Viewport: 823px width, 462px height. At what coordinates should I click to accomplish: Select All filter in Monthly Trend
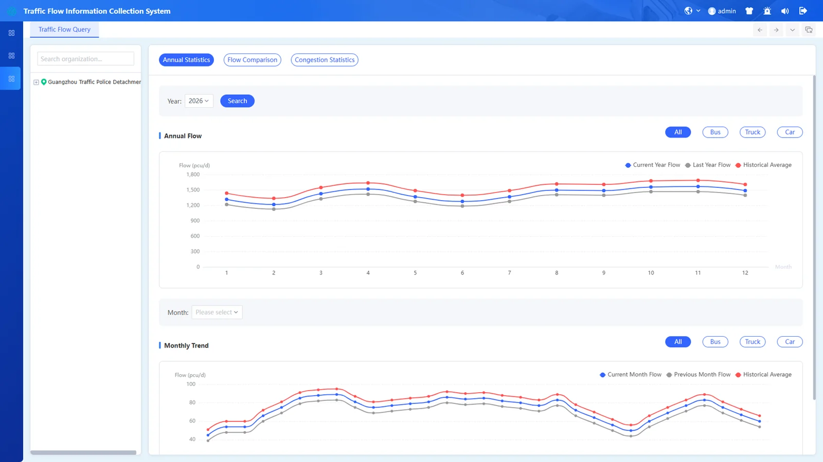678,342
